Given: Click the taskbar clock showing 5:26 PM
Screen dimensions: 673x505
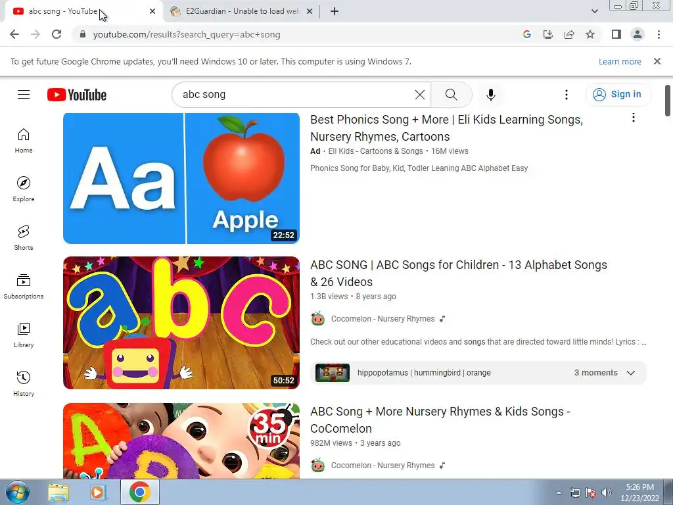Looking at the screenshot, I should pyautogui.click(x=639, y=493).
